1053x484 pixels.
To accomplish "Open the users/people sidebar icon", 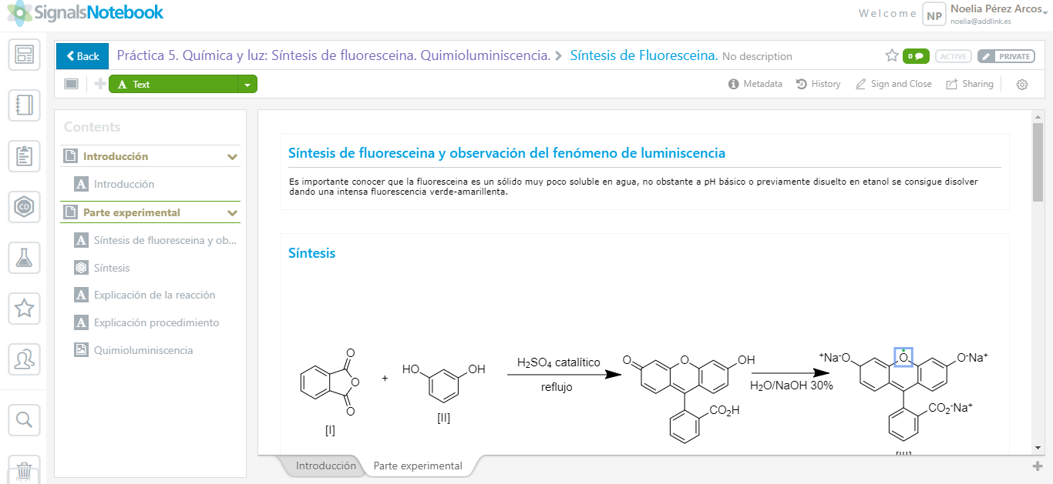I will [24, 359].
